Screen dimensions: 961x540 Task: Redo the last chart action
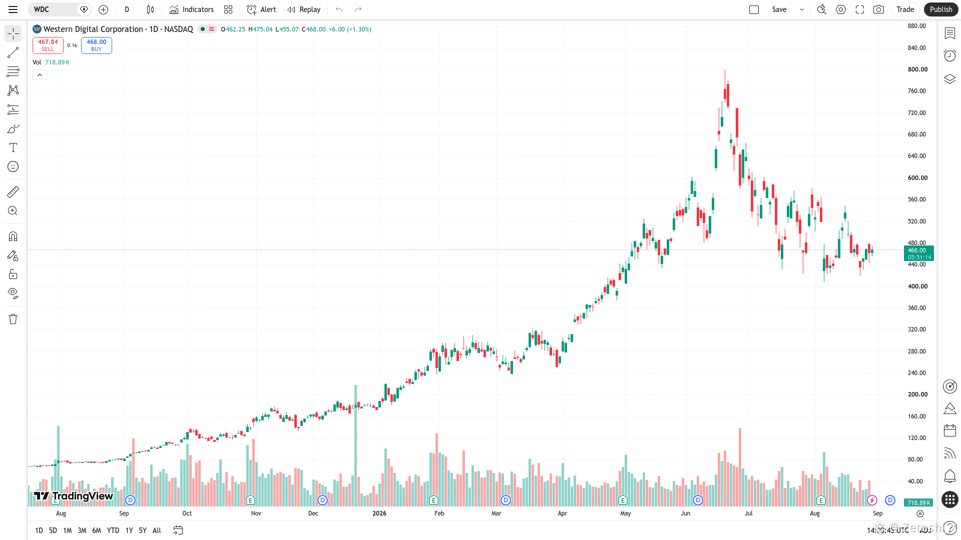point(358,9)
